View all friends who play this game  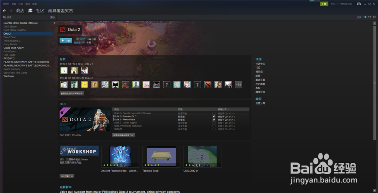point(72,94)
